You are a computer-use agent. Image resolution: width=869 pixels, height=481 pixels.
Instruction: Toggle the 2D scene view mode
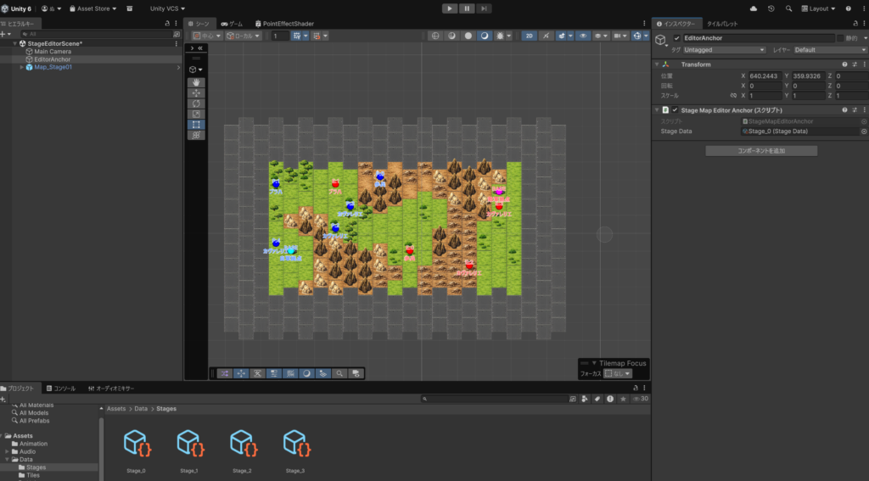tap(529, 36)
